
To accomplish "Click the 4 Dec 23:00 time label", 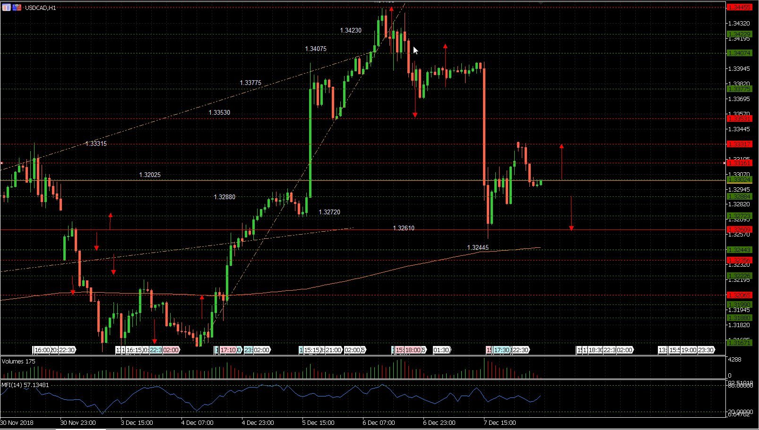I will [259, 422].
